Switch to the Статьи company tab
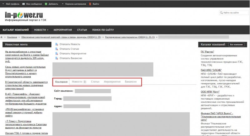This screenshot has width=250, height=136. (x=95, y=82)
